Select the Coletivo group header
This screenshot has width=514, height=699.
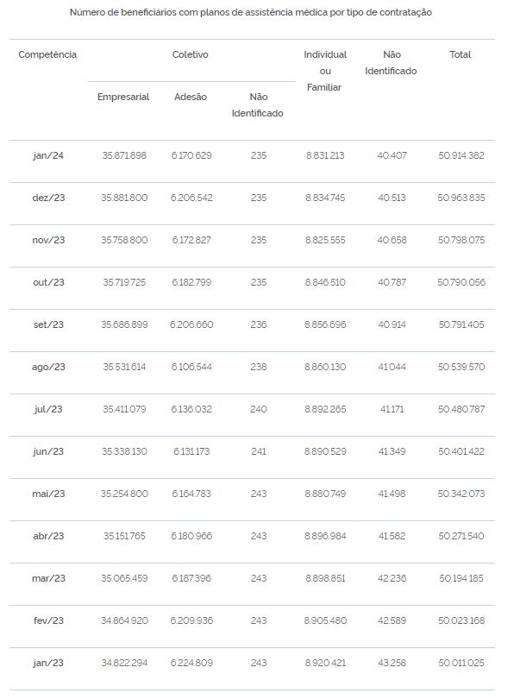(191, 55)
